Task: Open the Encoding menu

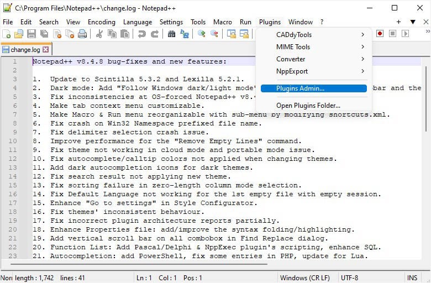Action: (x=102, y=22)
